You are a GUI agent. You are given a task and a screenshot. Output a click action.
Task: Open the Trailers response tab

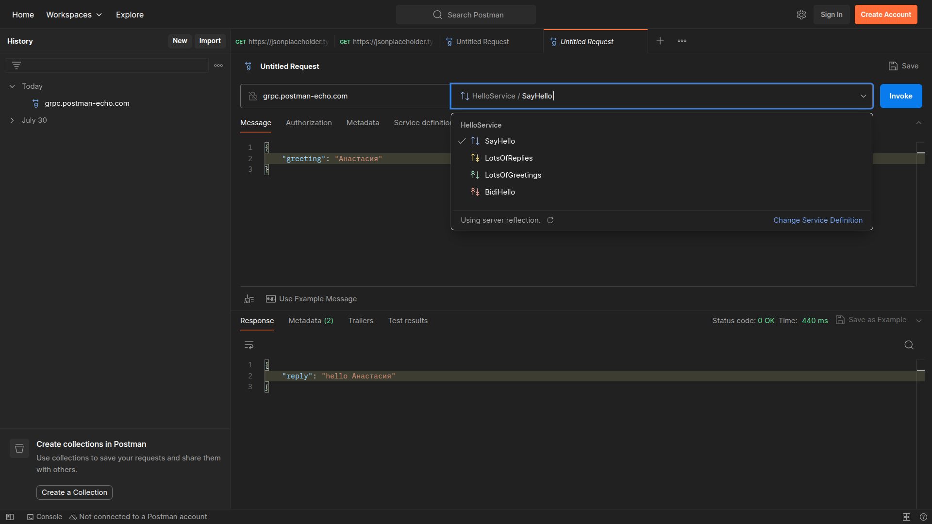[361, 321]
